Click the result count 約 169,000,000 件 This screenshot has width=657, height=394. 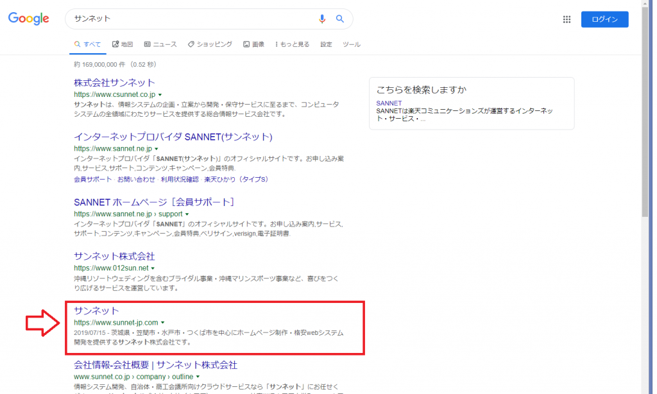tap(99, 65)
